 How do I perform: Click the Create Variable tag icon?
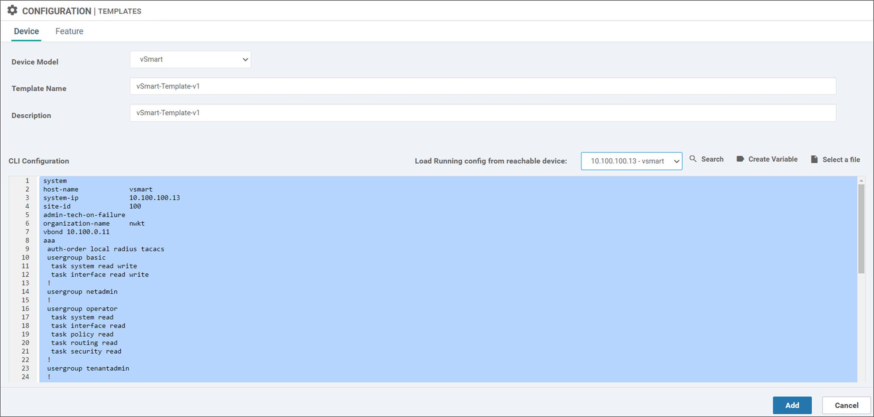(740, 159)
